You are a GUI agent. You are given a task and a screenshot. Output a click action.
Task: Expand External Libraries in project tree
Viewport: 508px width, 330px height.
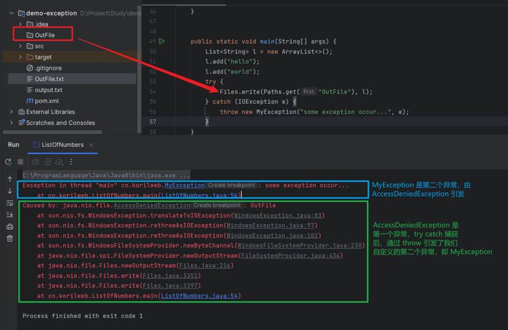12,112
